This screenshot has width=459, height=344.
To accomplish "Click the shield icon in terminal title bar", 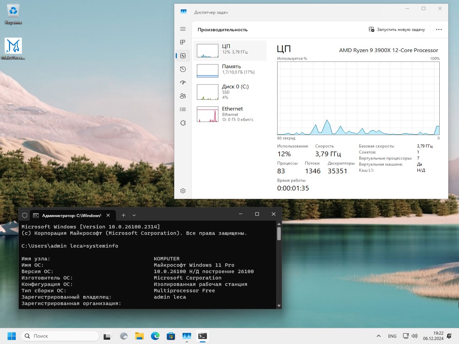I will [25, 215].
